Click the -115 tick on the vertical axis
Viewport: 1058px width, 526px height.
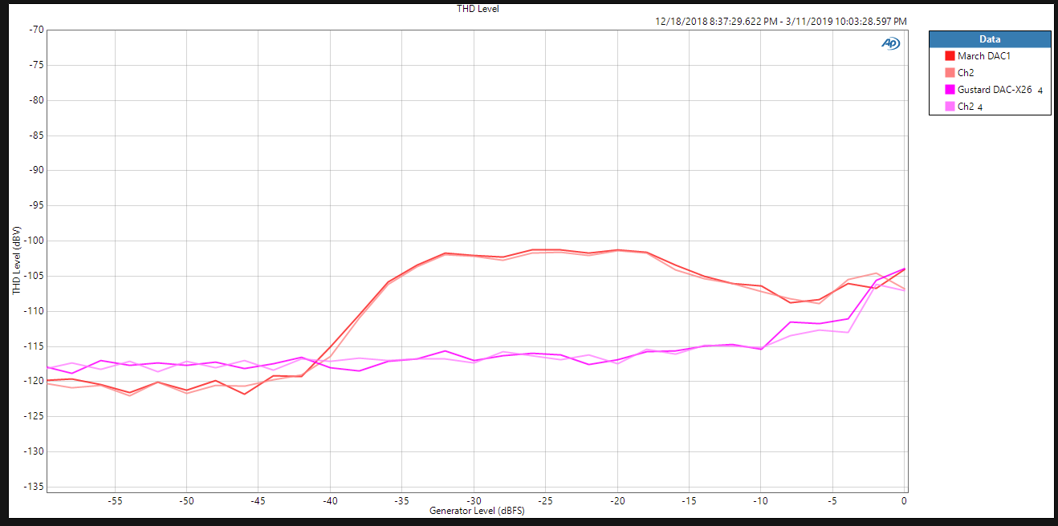[35, 346]
